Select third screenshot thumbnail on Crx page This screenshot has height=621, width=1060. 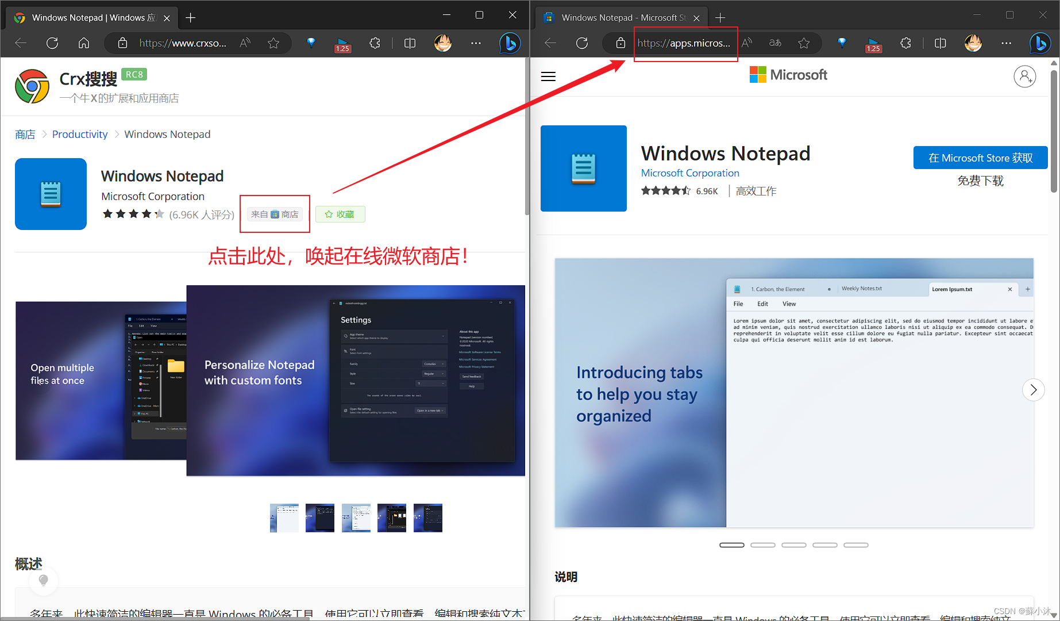point(356,518)
